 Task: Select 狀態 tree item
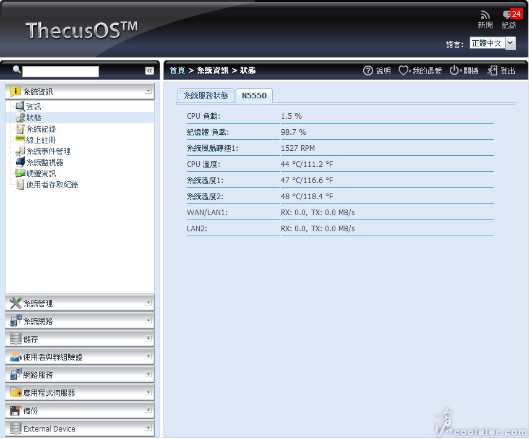(34, 118)
